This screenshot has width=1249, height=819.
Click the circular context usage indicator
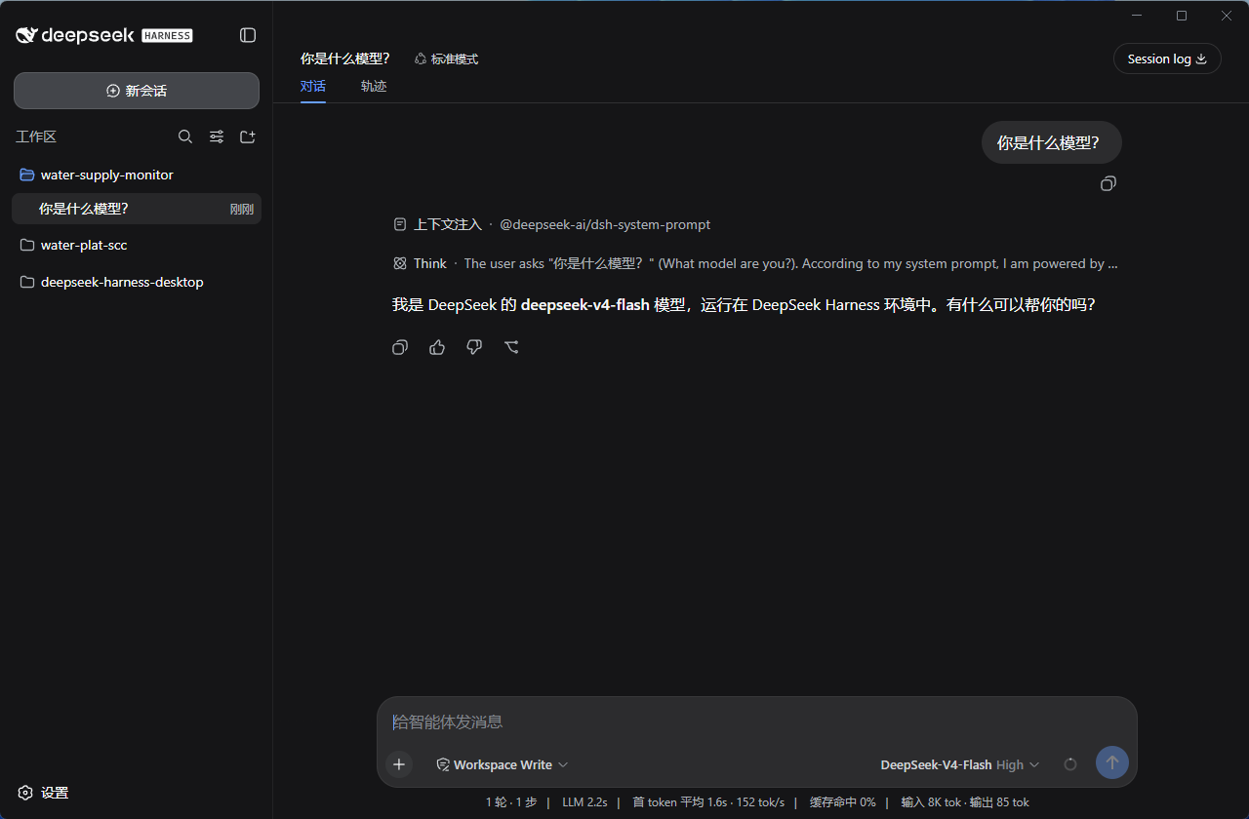point(1070,764)
